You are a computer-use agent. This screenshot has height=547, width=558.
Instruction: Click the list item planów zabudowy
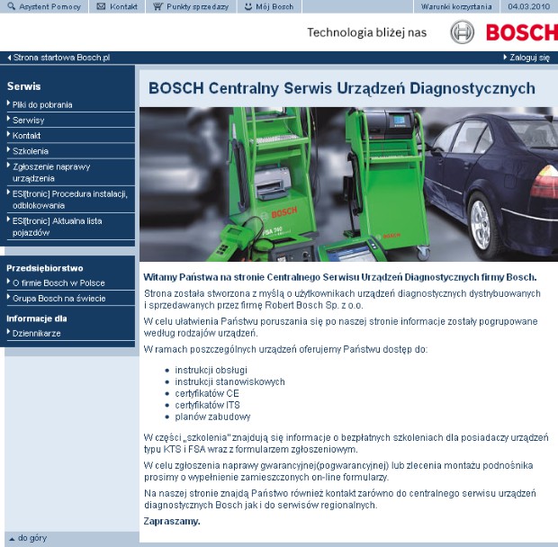pyautogui.click(x=212, y=417)
